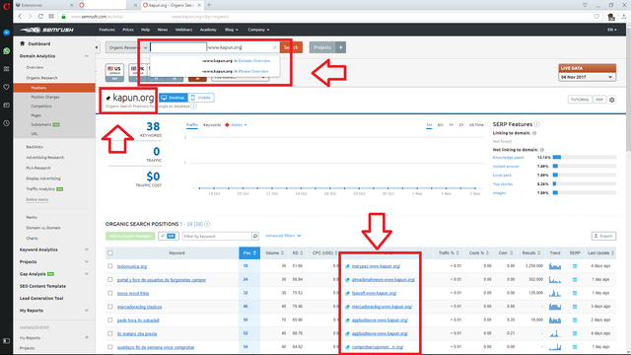The height and width of the screenshot is (355, 631).
Task: Expand the Gap Analysis section
Action: 86,274
